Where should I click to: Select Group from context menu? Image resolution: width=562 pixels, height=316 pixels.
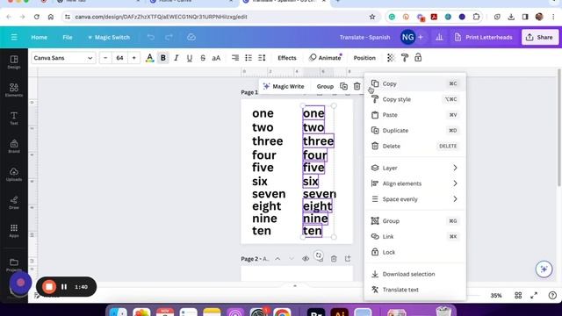tap(415, 221)
